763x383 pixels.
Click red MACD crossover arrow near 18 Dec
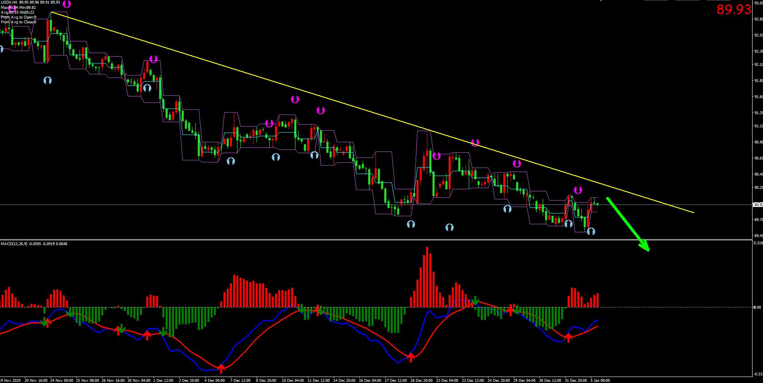tap(411, 357)
